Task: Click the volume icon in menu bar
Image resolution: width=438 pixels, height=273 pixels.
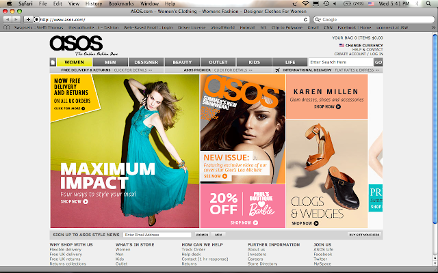Action: pos(335,3)
